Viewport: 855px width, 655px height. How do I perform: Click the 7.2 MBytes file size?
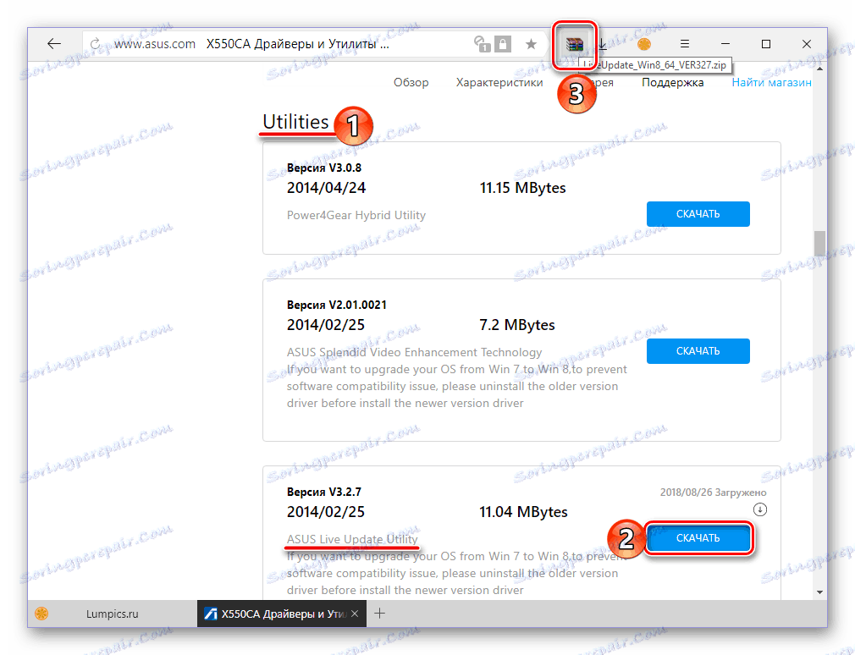tap(517, 325)
